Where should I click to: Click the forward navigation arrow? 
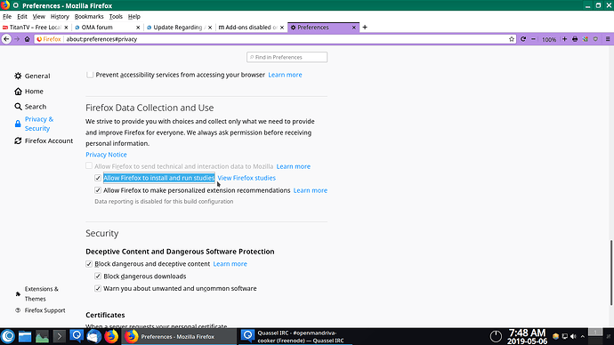tap(17, 39)
